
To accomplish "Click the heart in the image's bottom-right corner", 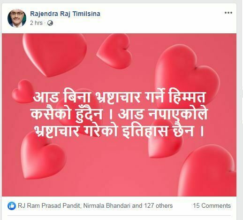I will click(x=207, y=171).
